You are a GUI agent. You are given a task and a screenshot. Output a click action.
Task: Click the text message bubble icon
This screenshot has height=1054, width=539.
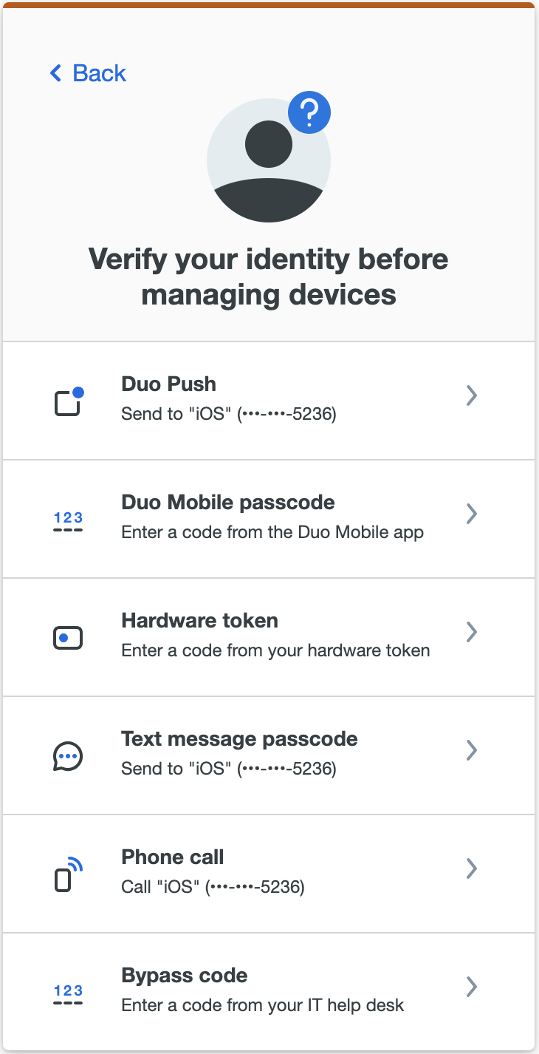coord(68,756)
